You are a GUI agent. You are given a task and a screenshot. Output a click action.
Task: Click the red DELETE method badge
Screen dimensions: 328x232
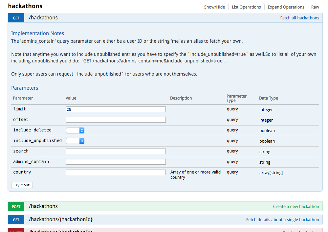(16, 230)
